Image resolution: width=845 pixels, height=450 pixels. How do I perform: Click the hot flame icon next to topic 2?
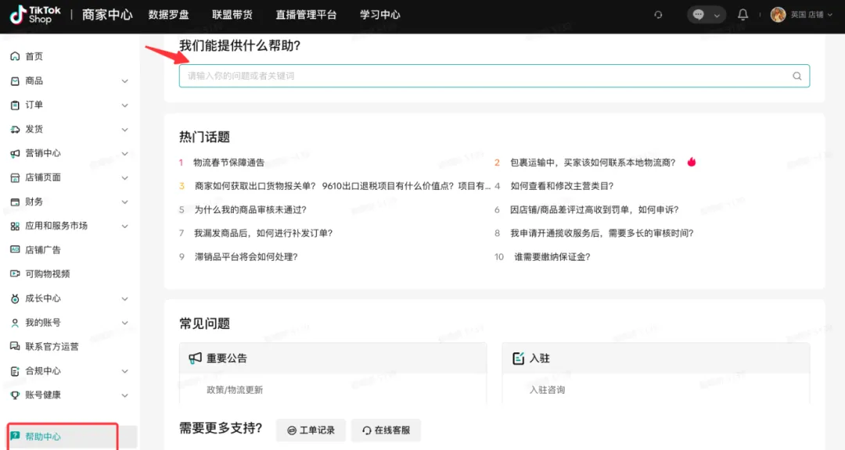tap(692, 162)
